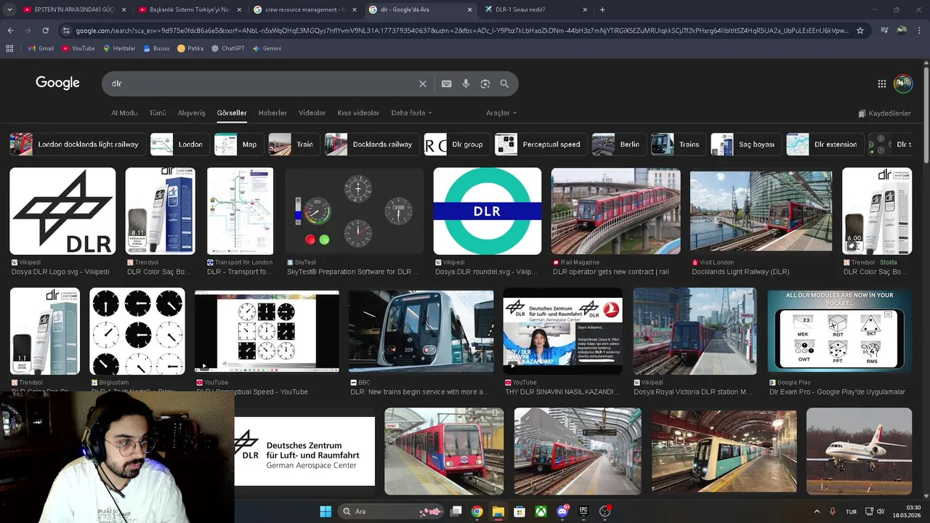930x523 pixels.
Task: Open the DLR Logo.svg Vikipedi image
Action: (x=62, y=211)
